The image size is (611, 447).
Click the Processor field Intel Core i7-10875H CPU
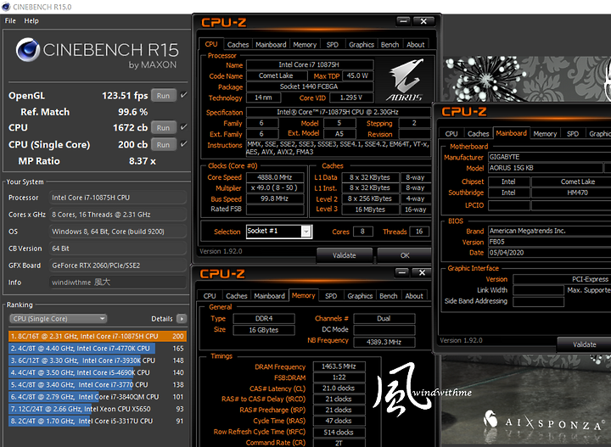118,198
